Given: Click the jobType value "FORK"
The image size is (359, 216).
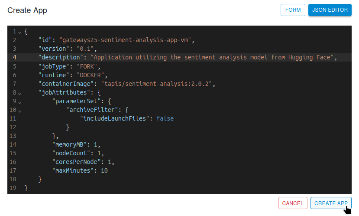Looking at the screenshot, I should pos(88,66).
